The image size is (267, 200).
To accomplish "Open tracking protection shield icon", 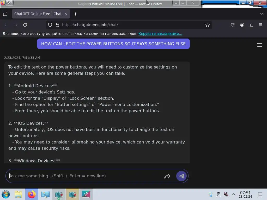I will [50, 25].
